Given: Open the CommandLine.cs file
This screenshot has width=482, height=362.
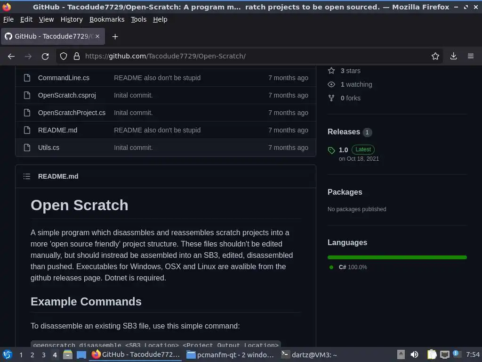Looking at the screenshot, I should pos(64,78).
